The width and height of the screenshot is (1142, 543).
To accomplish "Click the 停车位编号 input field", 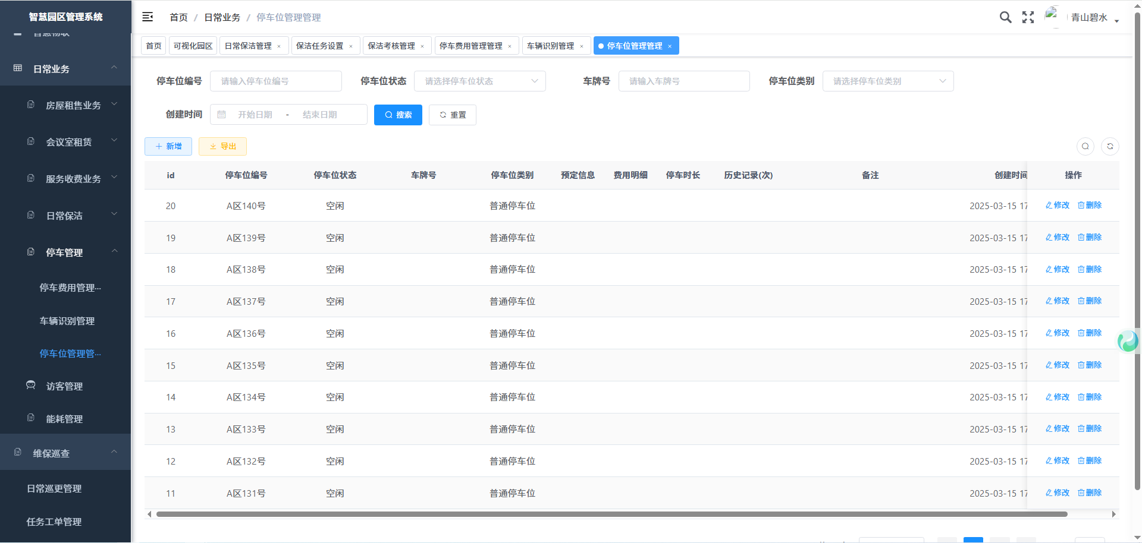I will pyautogui.click(x=275, y=81).
